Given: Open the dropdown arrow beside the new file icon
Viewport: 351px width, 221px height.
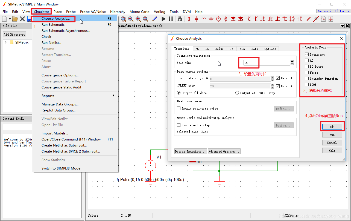Looking at the screenshot, I should (10, 19).
